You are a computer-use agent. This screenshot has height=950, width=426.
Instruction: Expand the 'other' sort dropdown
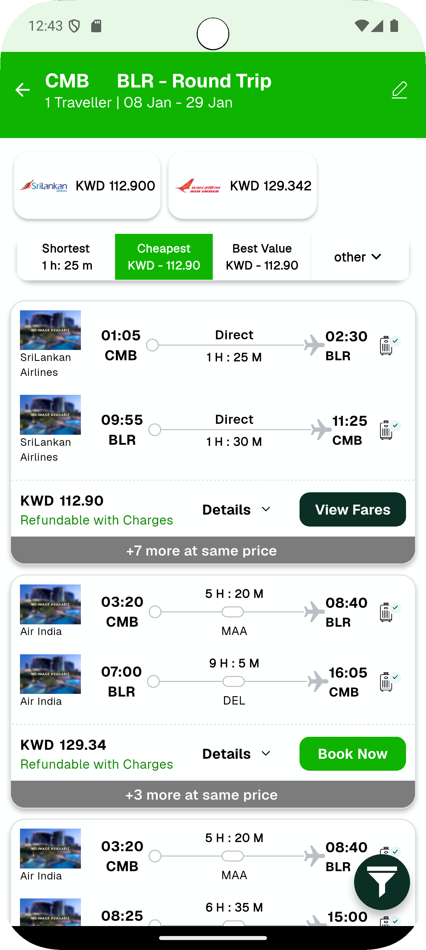pos(358,257)
